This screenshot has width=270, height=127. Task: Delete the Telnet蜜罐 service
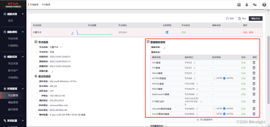[254, 73]
